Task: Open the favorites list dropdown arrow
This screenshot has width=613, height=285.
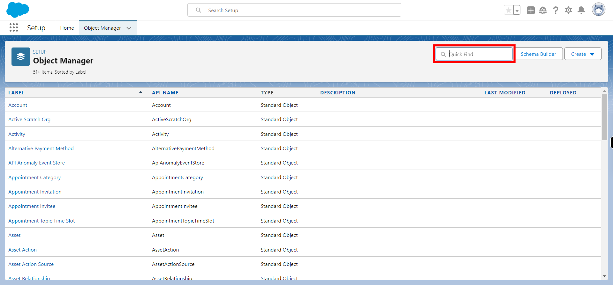Action: (517, 10)
